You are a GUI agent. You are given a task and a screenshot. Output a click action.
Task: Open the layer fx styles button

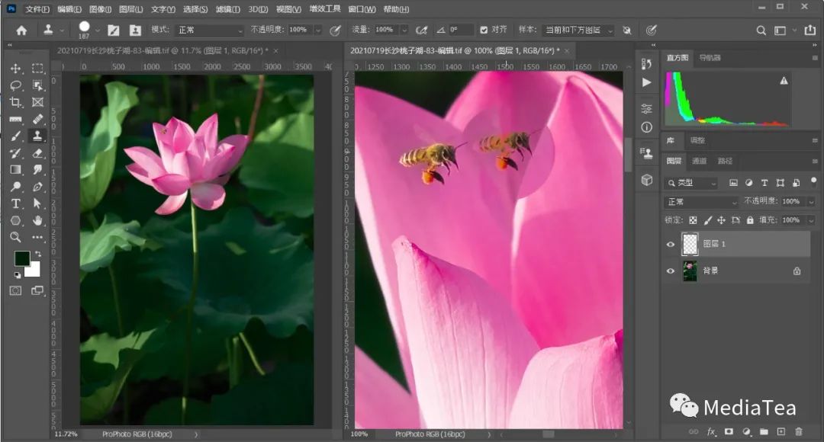pos(711,432)
